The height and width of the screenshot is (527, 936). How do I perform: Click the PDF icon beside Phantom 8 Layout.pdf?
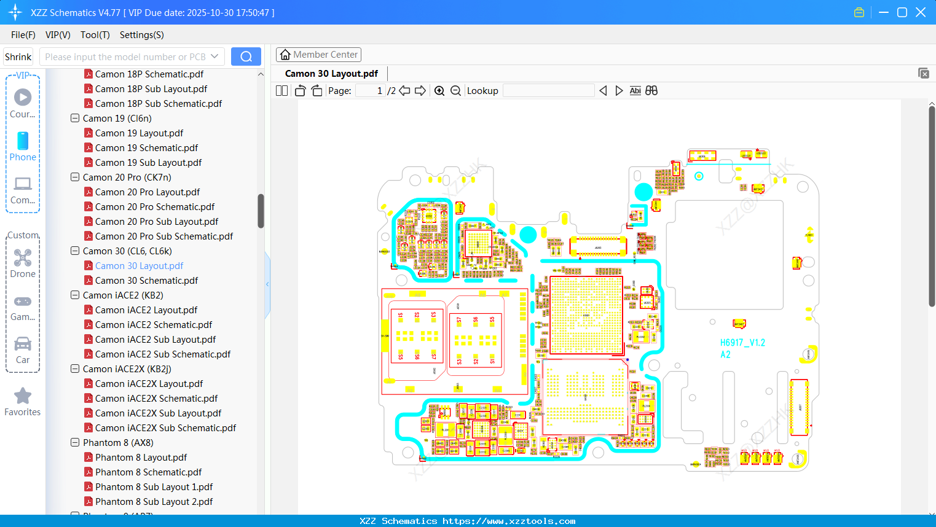(88, 457)
